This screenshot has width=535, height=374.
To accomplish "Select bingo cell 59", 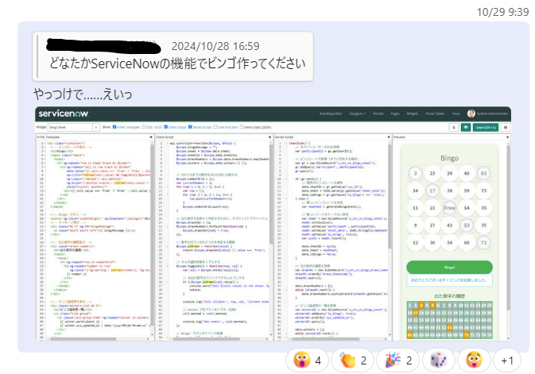I will pos(467,191).
